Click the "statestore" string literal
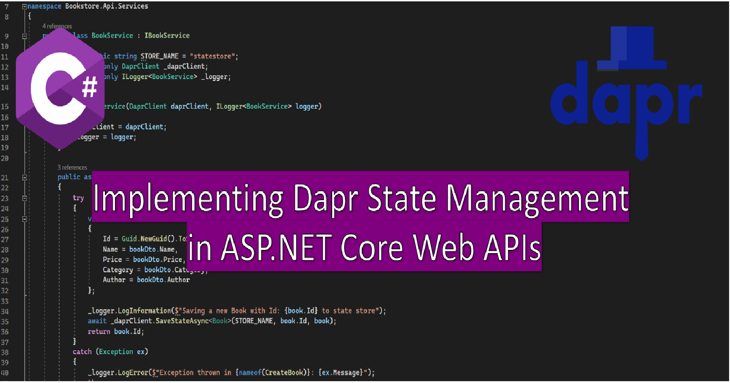 212,56
